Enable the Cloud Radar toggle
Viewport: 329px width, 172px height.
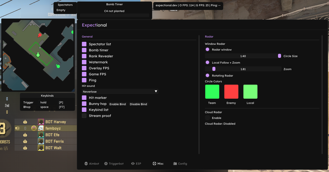click(207, 118)
